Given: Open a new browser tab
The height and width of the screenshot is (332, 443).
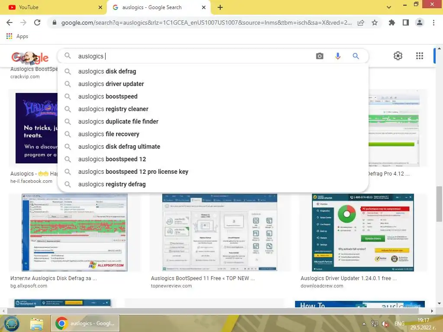Looking at the screenshot, I should [220, 7].
